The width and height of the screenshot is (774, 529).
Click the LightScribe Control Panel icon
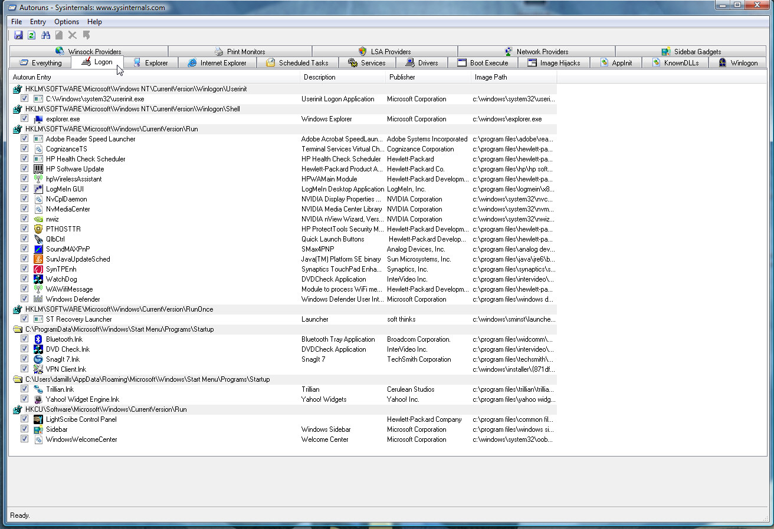[38, 419]
